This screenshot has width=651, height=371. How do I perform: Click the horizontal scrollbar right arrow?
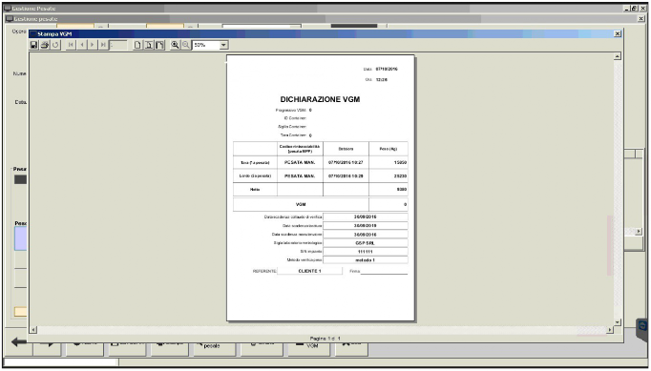click(610, 330)
